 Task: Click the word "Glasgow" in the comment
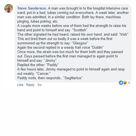pyautogui.click(x=80, y=43)
